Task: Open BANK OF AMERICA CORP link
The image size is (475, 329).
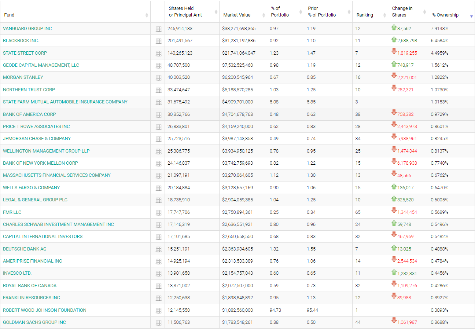Action: (x=29, y=114)
